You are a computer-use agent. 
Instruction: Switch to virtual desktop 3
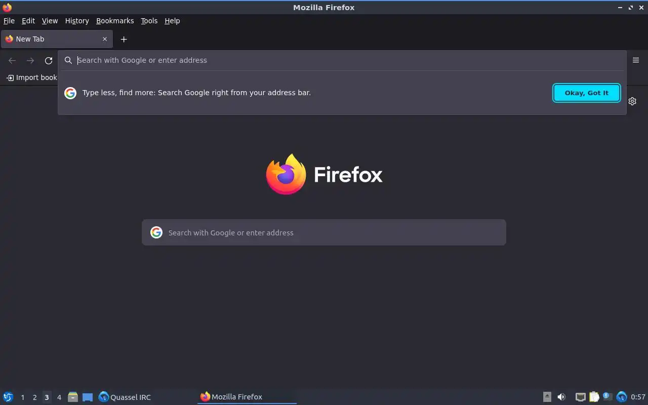pyautogui.click(x=47, y=397)
